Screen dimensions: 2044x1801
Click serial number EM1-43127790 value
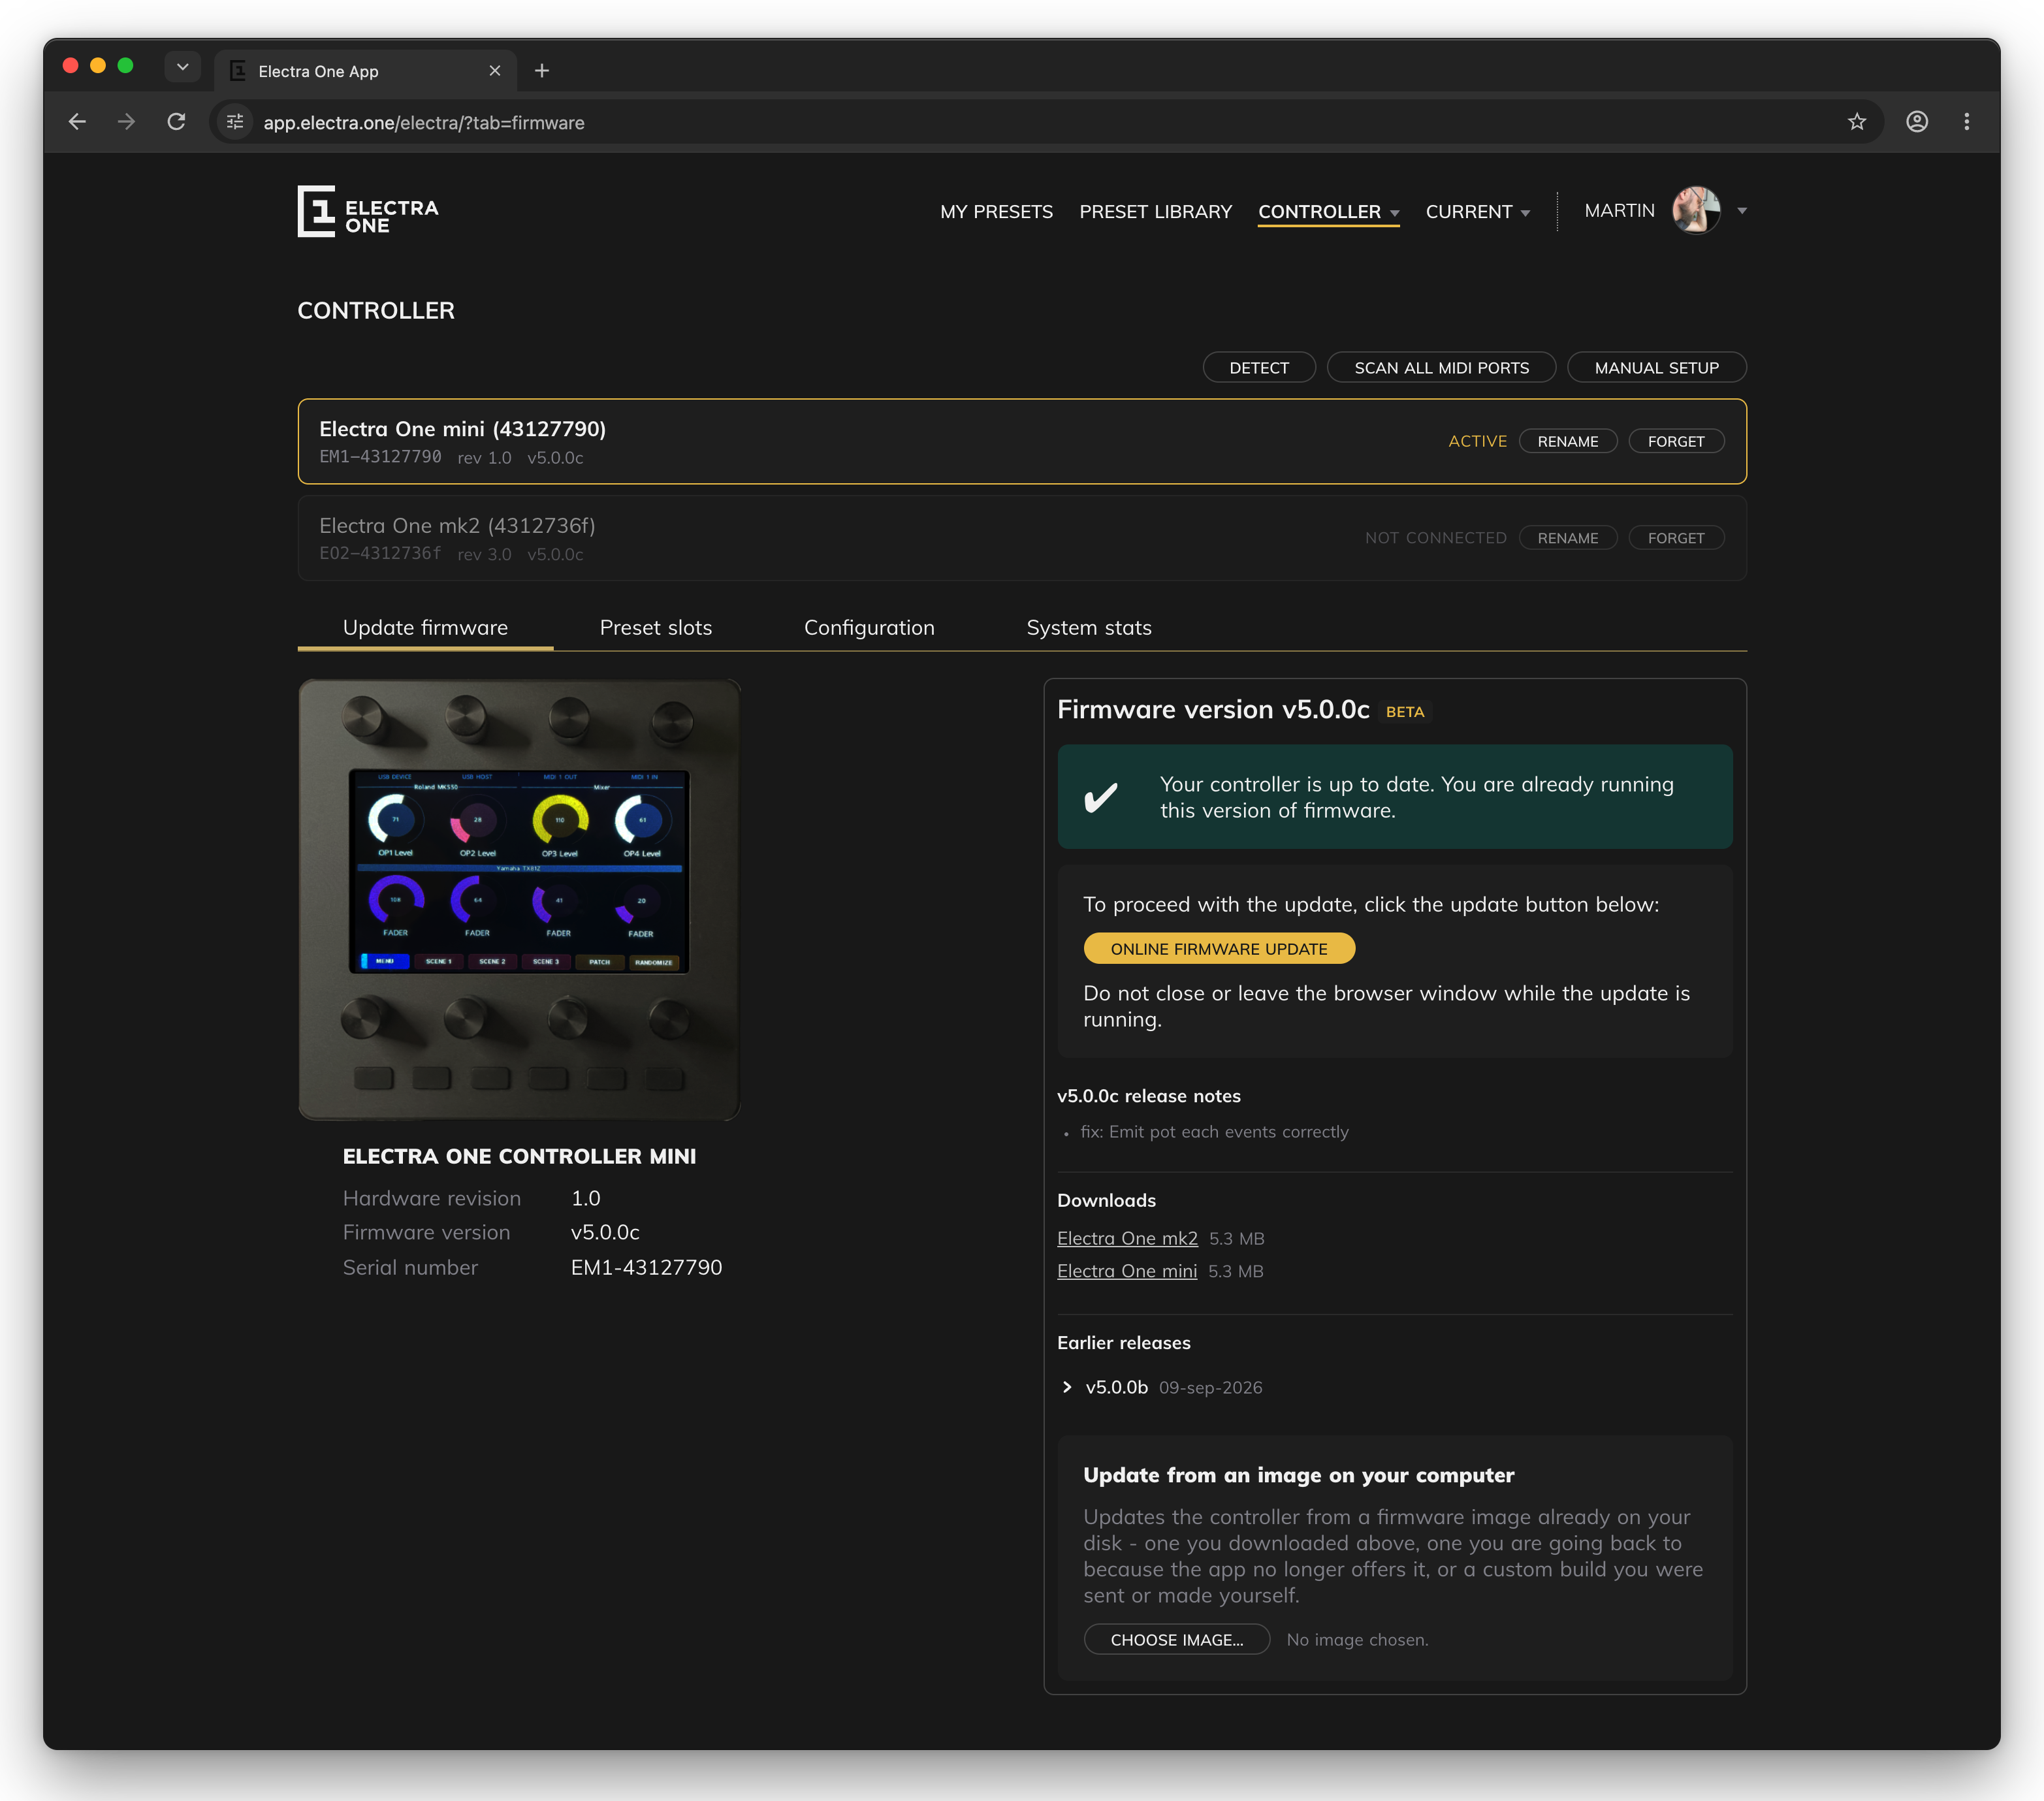click(646, 1267)
